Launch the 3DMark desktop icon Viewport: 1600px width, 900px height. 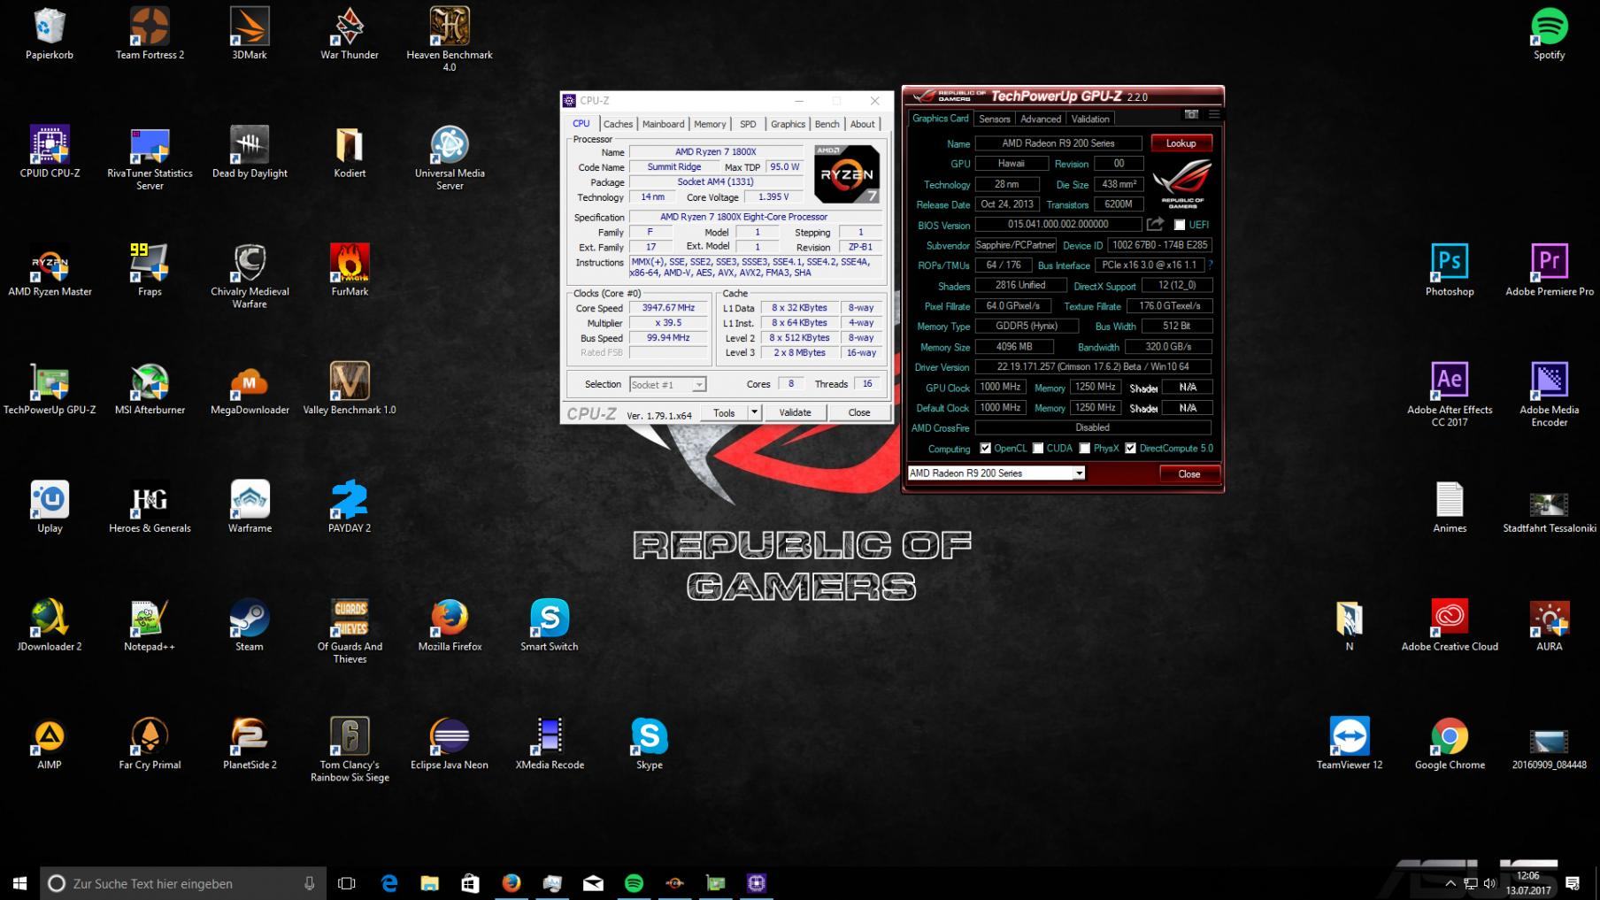(x=250, y=34)
